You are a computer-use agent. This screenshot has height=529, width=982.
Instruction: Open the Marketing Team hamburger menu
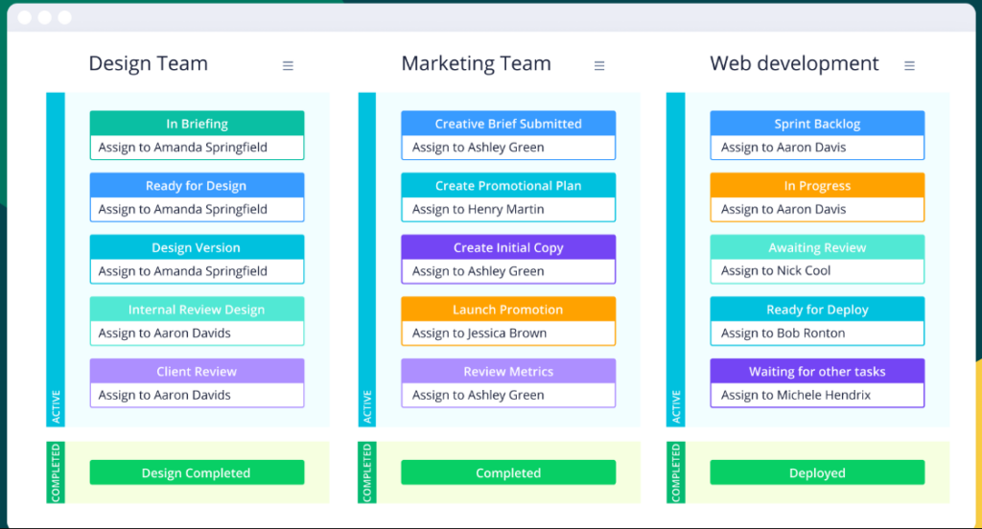click(x=599, y=66)
